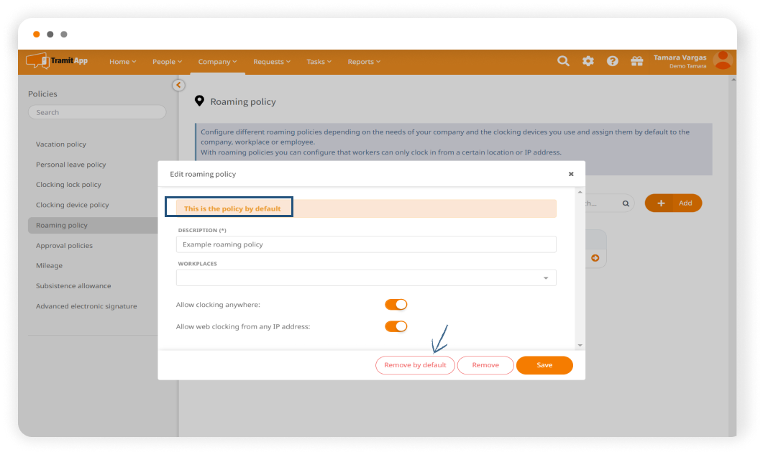Click the Description input field
The height and width of the screenshot is (455, 763).
click(x=366, y=244)
